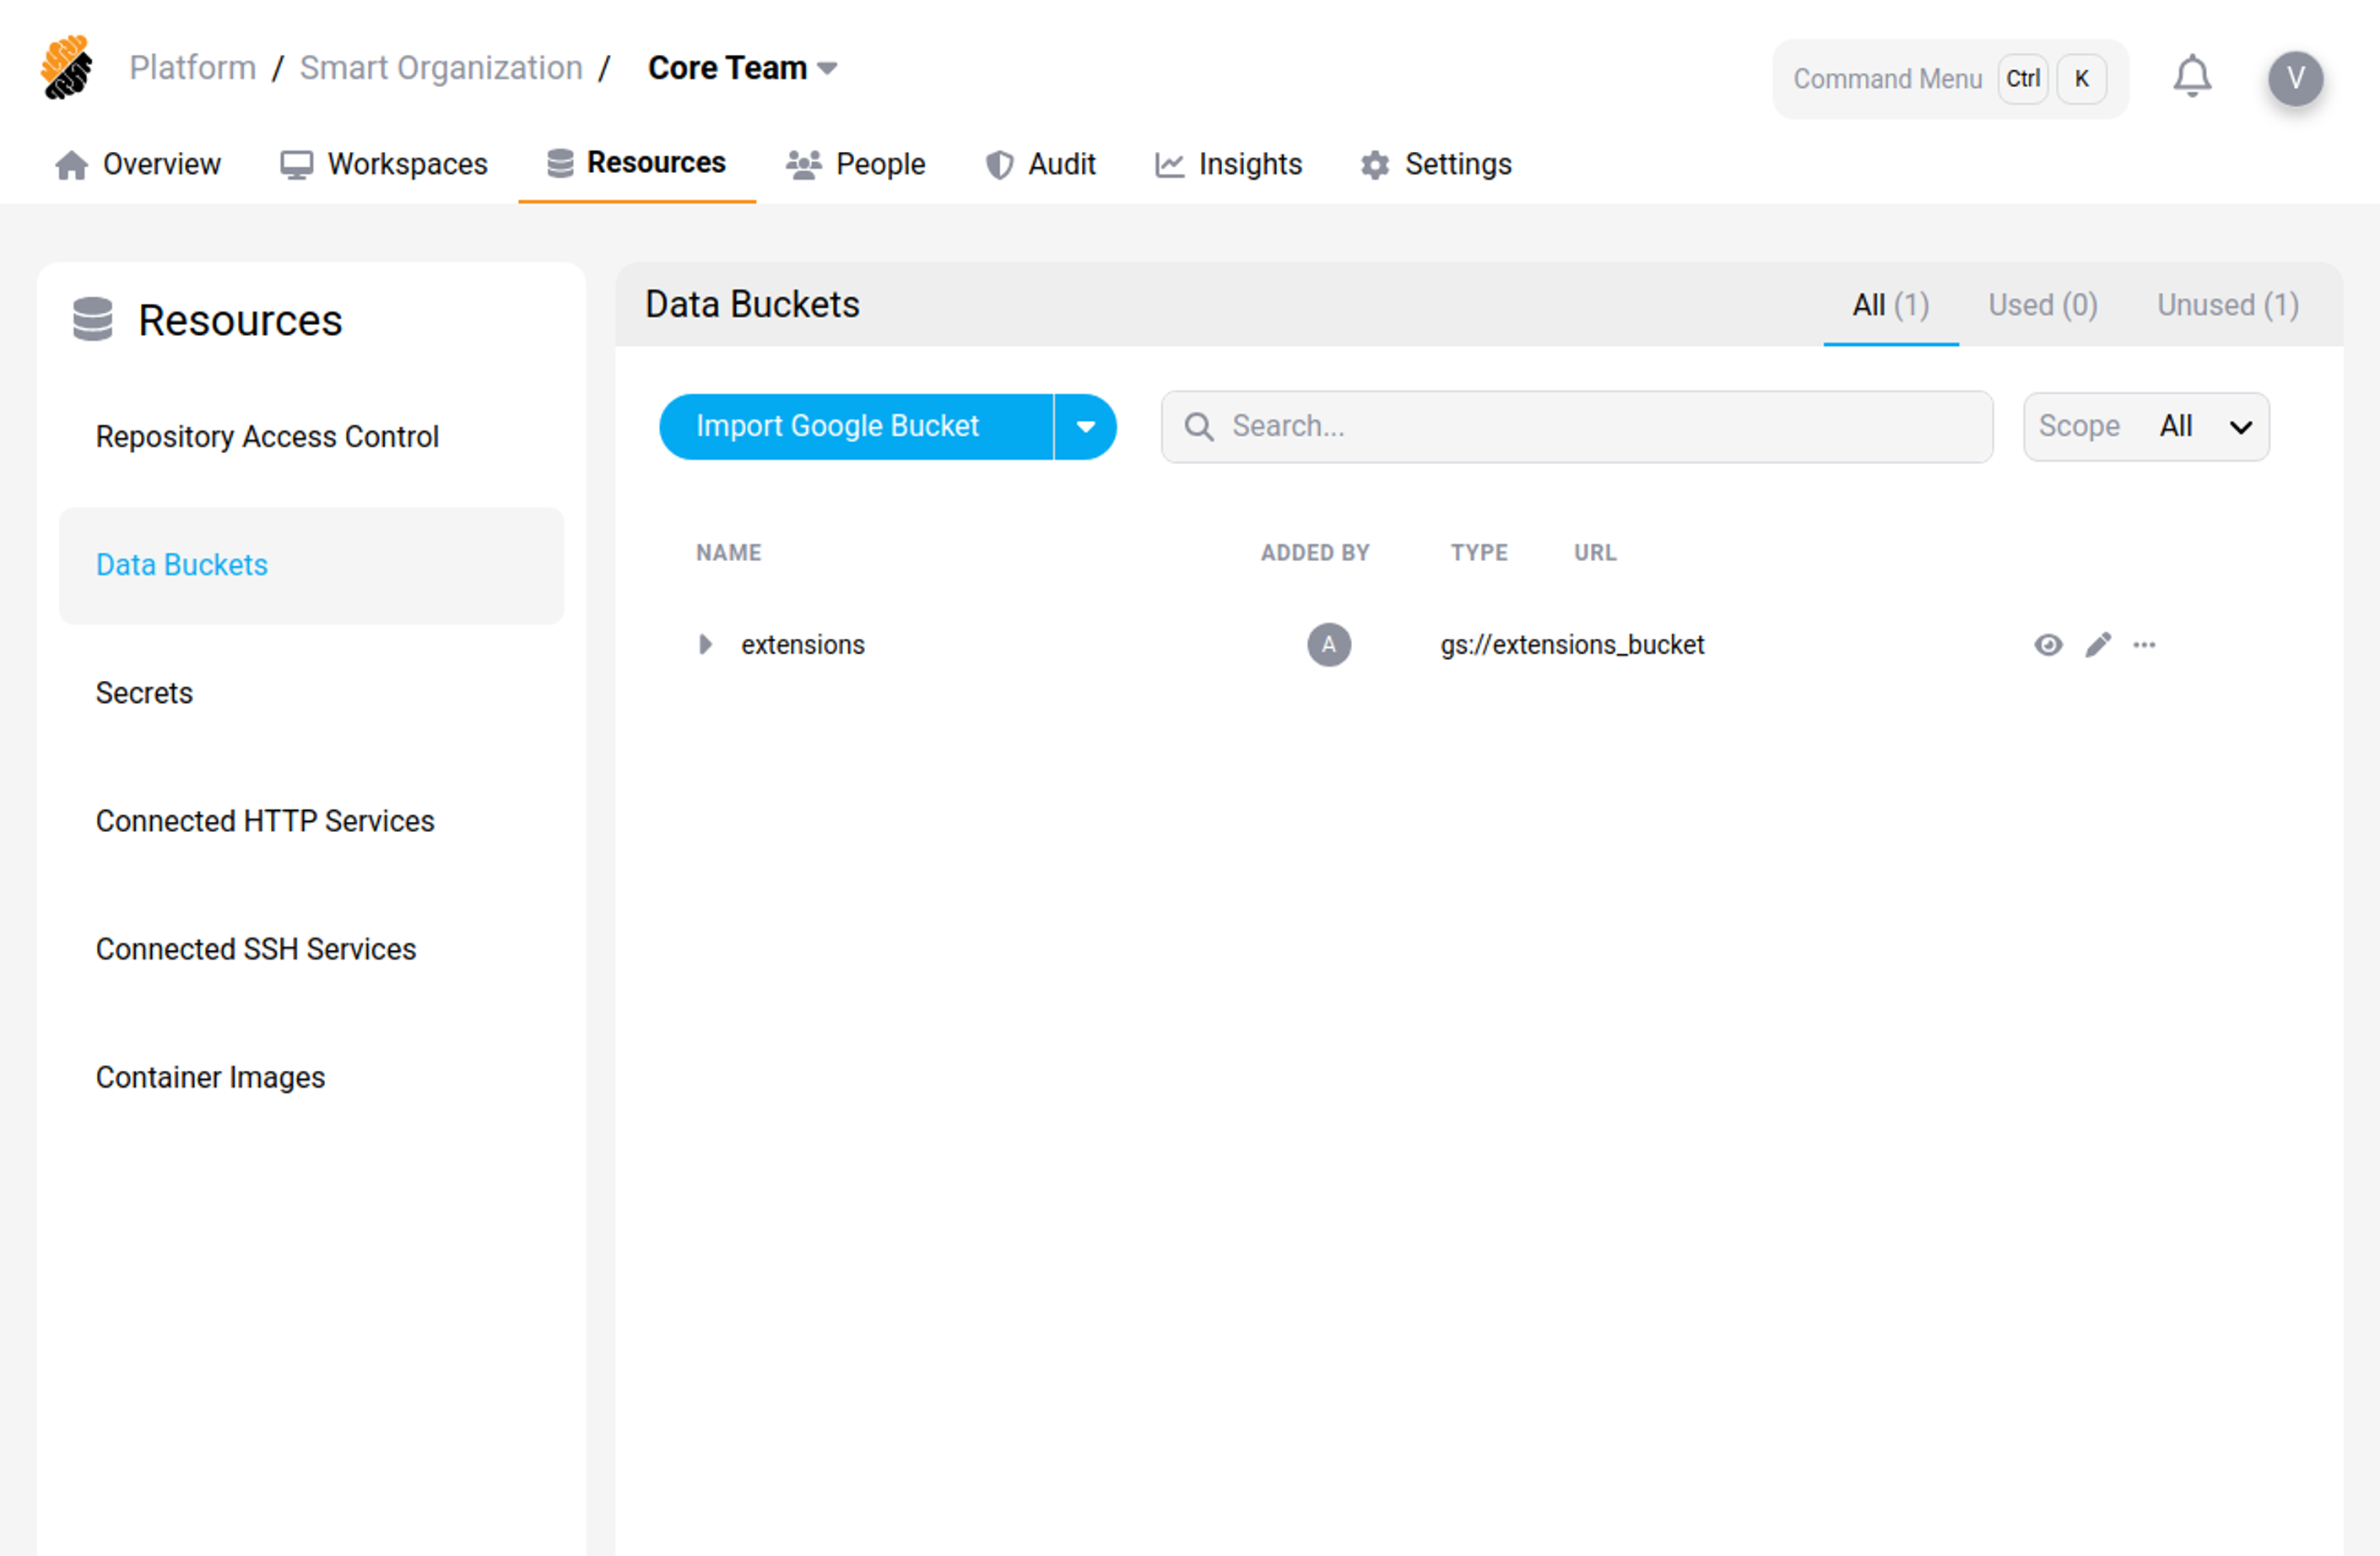The image size is (2380, 1556).
Task: Open the Core Team switcher dropdown
Action: [742, 68]
